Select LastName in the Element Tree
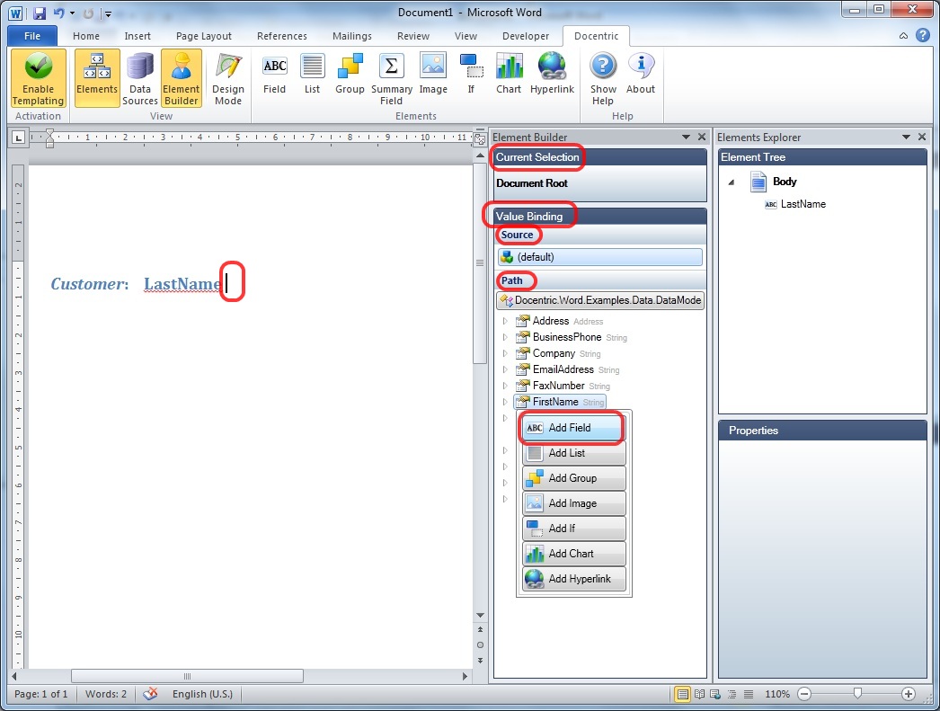Image resolution: width=940 pixels, height=711 pixels. [x=795, y=204]
